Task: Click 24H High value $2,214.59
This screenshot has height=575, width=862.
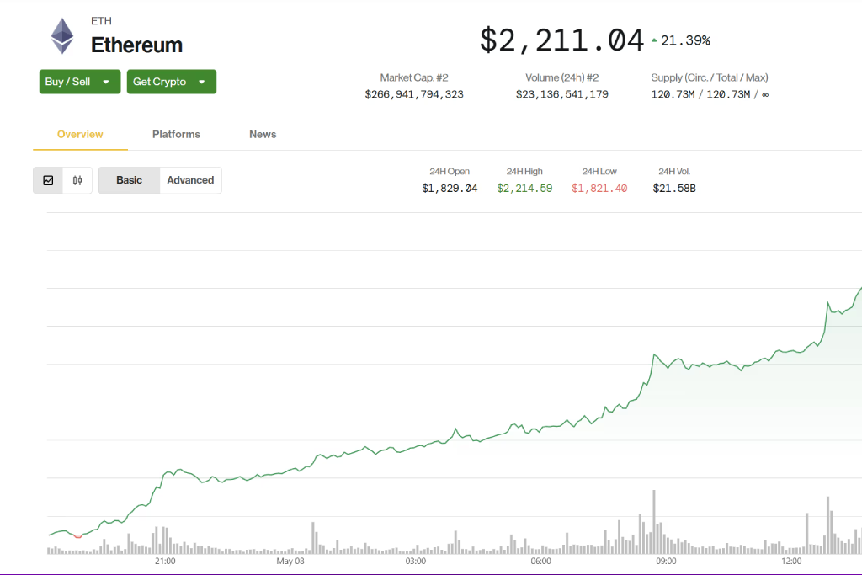Action: (524, 189)
